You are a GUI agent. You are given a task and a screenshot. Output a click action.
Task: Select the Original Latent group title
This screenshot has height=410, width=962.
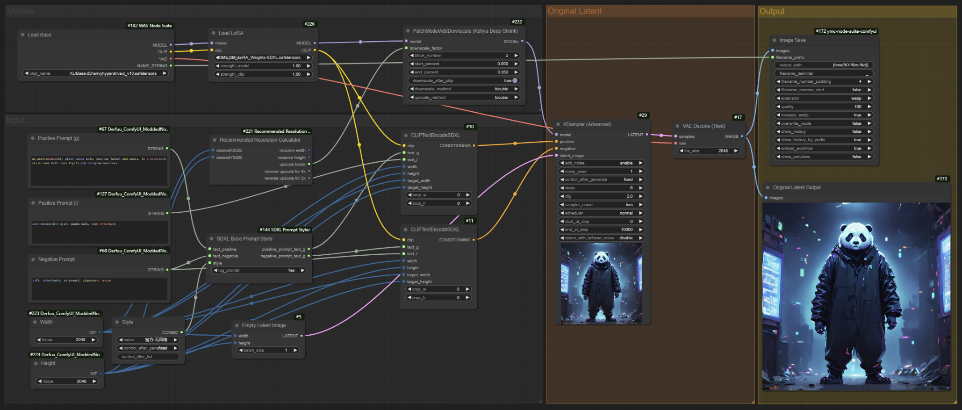(x=574, y=11)
